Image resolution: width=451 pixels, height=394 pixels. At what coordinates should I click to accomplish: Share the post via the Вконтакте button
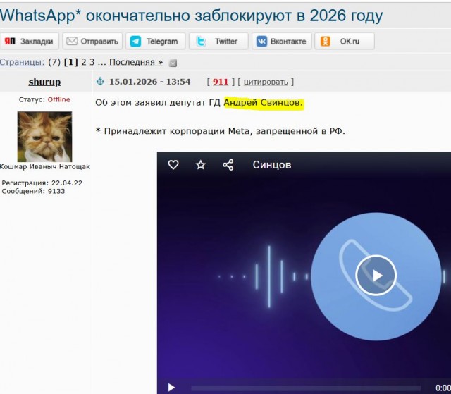point(282,41)
